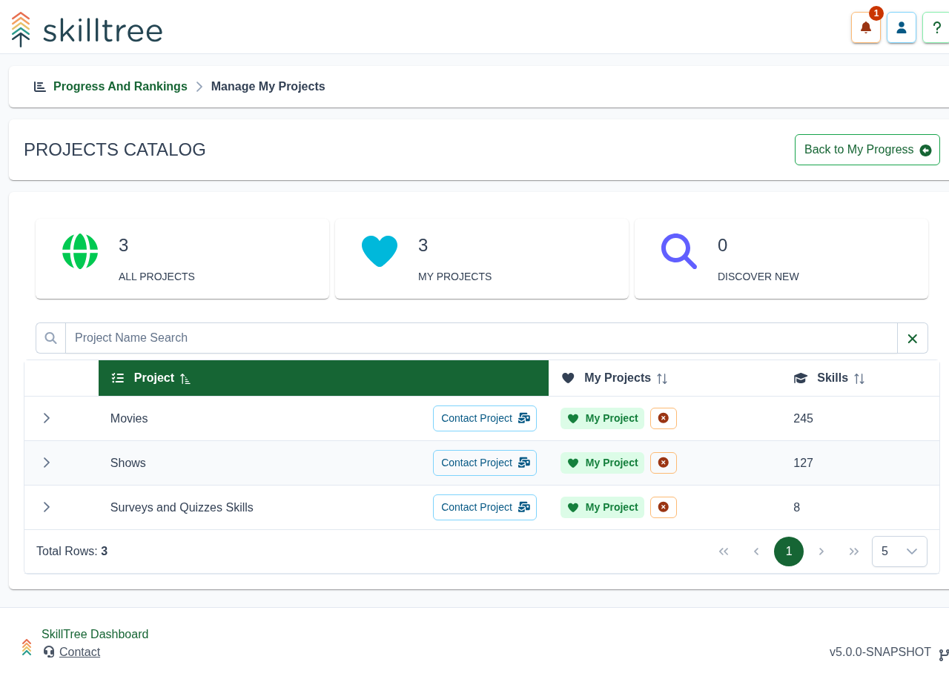Click the help question mark icon
This screenshot has width=949, height=679.
(936, 27)
